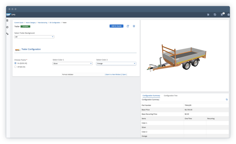The width and height of the screenshot is (236, 144).
Task: Select the Configuration Summary tab
Action: [151, 95]
